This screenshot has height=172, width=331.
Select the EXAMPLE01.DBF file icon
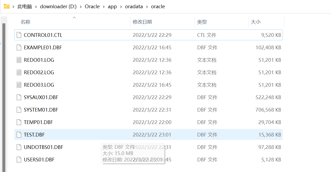(19, 47)
